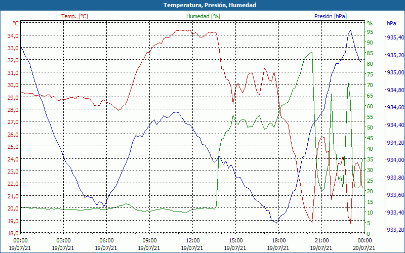Click the "30,0" temperature axis value
The height and width of the screenshot is (253, 405).
pyautogui.click(x=13, y=85)
